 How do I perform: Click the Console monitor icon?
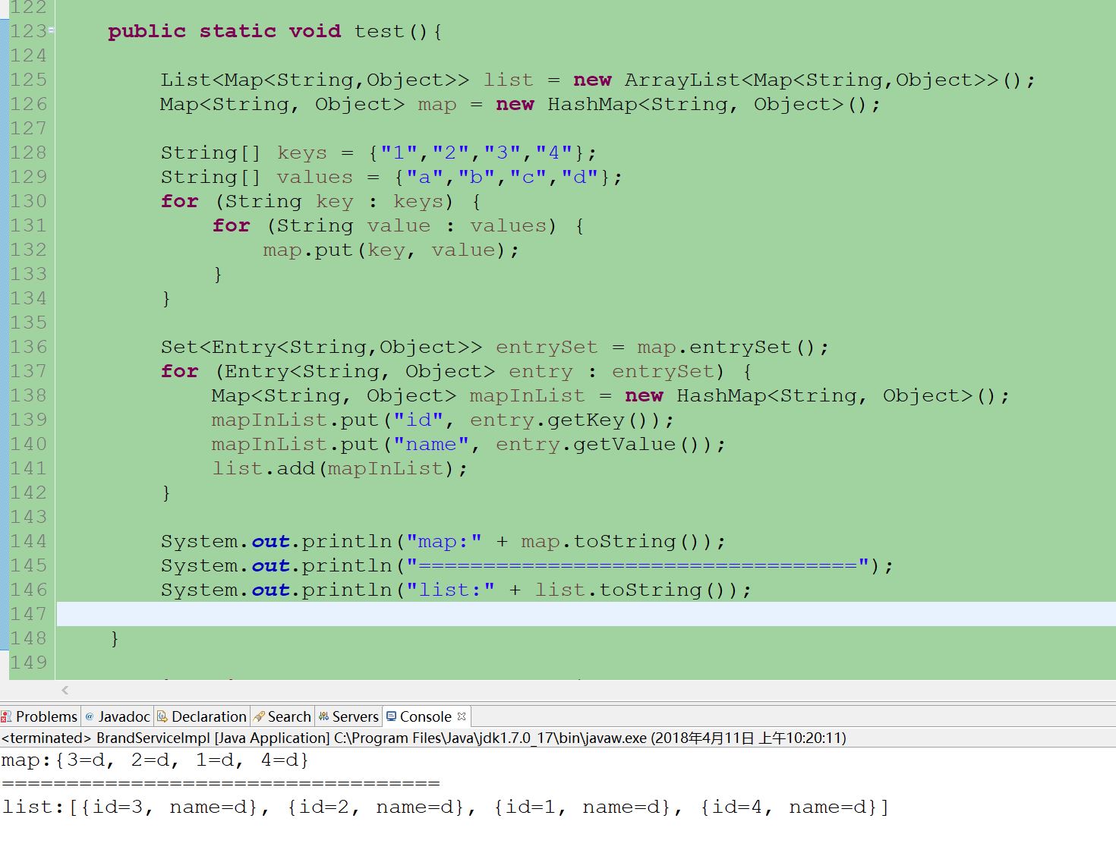pos(392,716)
